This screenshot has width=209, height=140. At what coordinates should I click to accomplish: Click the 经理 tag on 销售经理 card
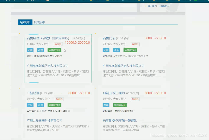click(40, 50)
